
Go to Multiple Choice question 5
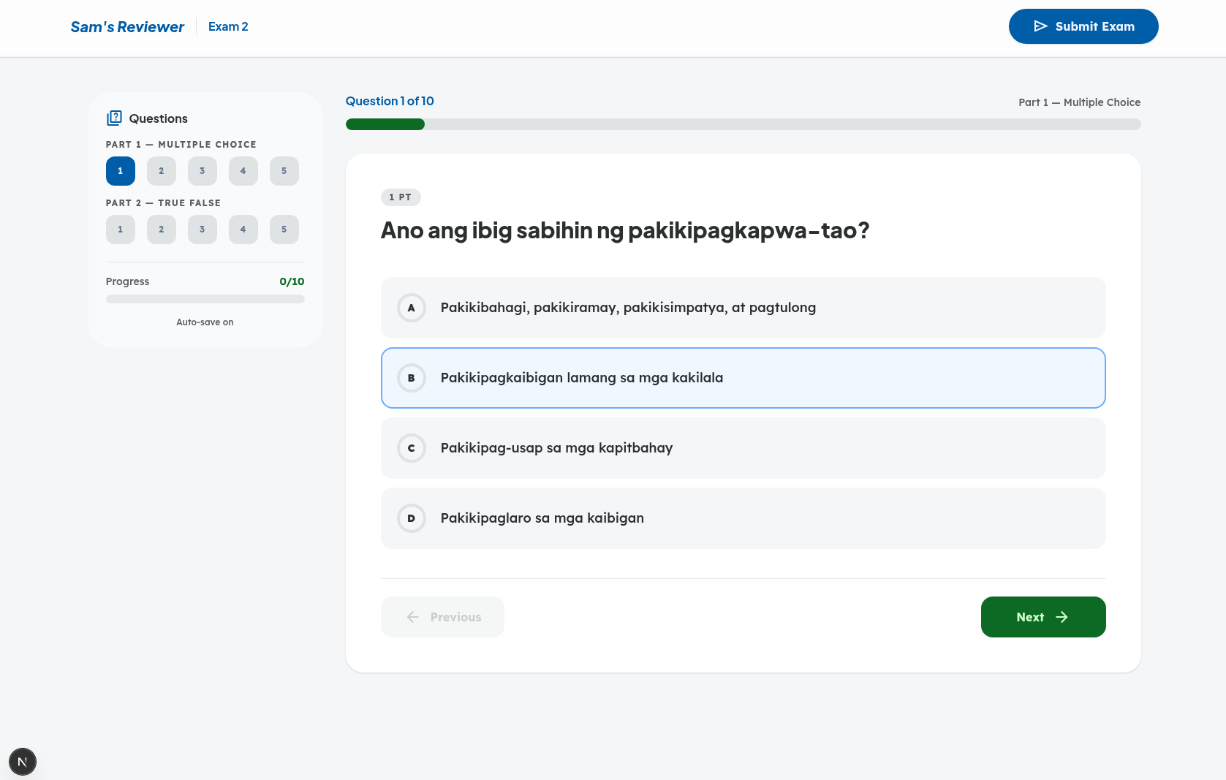coord(284,171)
